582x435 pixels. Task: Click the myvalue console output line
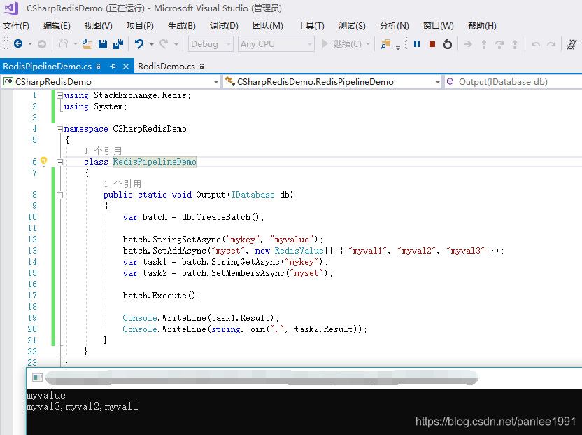pos(45,395)
